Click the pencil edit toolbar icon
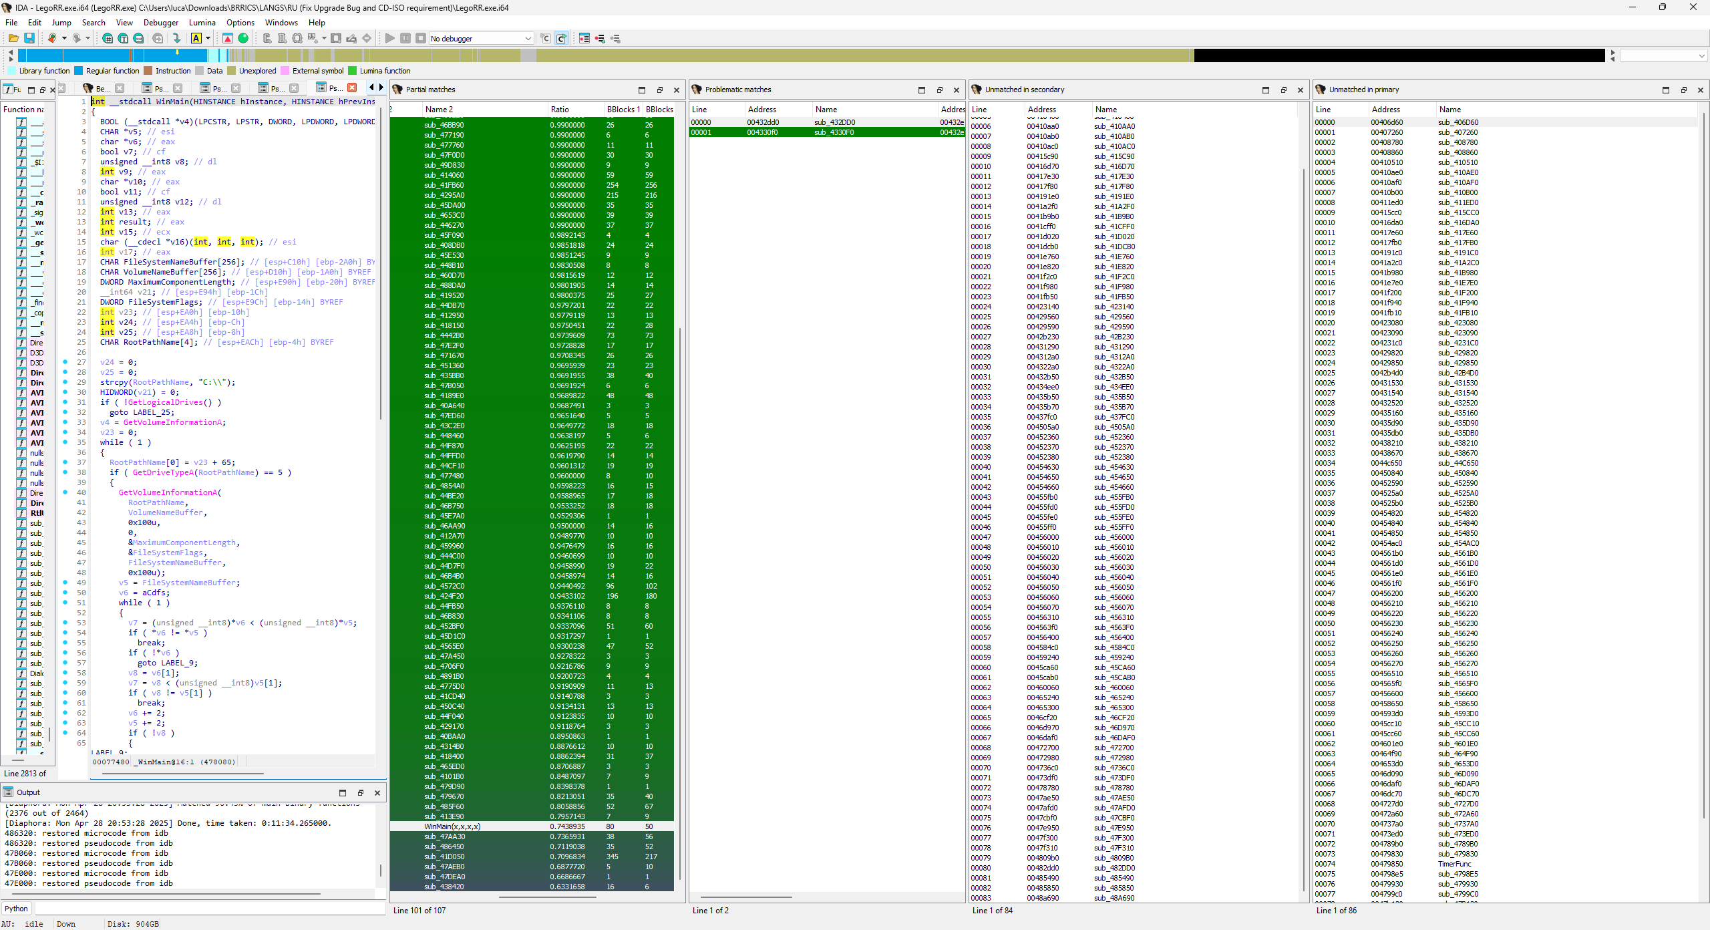Image resolution: width=1710 pixels, height=930 pixels. point(351,39)
